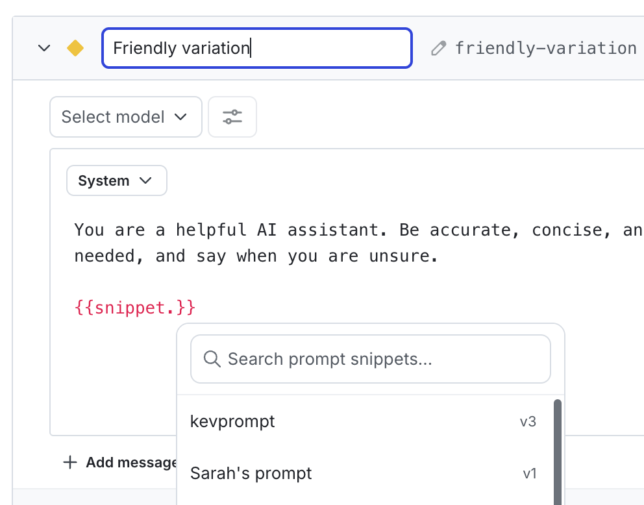Viewport: 644px width, 505px height.
Task: Click the pencil icon beside friendly-variation
Action: point(438,47)
